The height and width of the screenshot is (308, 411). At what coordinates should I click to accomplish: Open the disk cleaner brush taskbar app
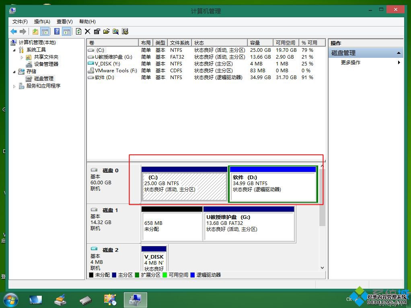coord(60,300)
